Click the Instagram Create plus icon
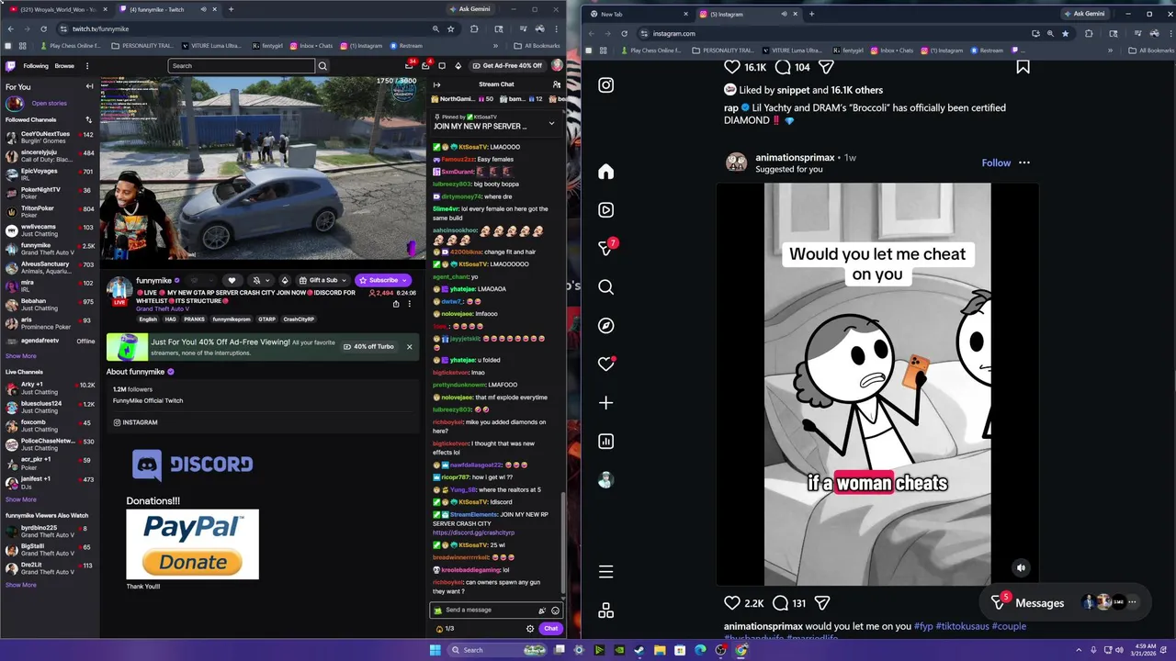 click(x=605, y=403)
